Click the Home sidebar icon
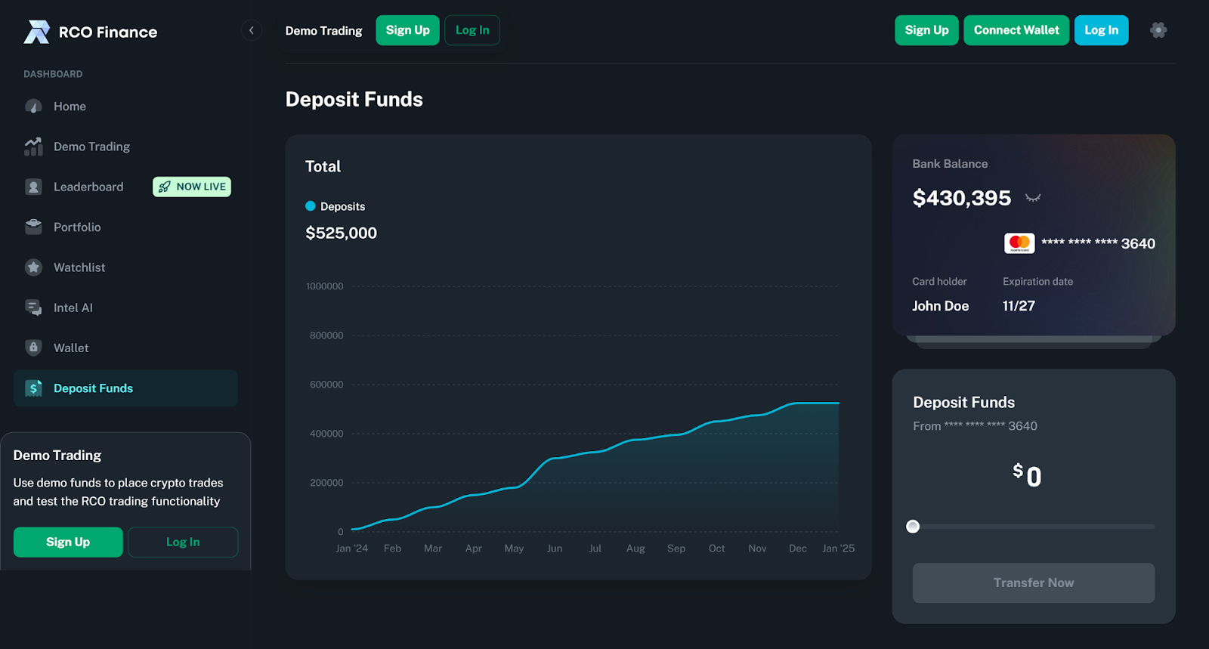 click(33, 107)
